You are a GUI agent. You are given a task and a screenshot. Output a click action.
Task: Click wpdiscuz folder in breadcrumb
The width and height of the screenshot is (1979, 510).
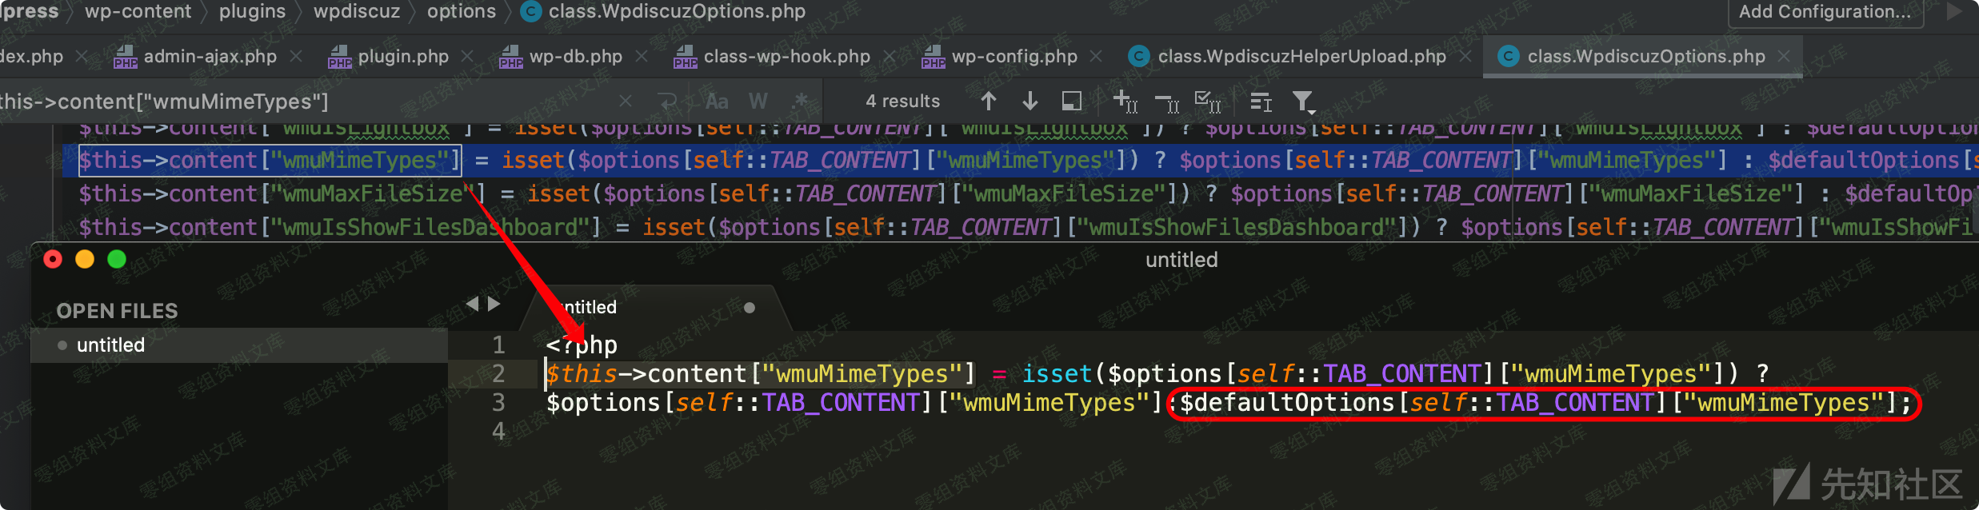pos(356,12)
